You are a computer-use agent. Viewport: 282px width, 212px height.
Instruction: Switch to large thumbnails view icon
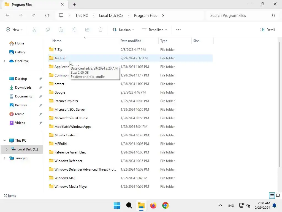pos(278,196)
